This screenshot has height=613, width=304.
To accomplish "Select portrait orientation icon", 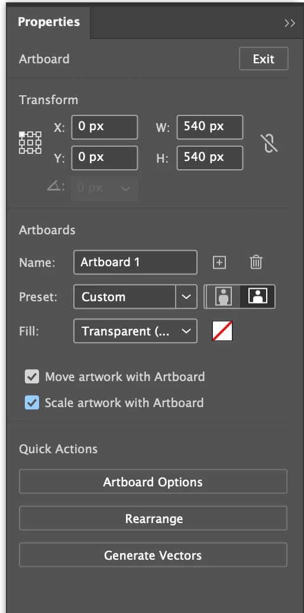I will [223, 296].
